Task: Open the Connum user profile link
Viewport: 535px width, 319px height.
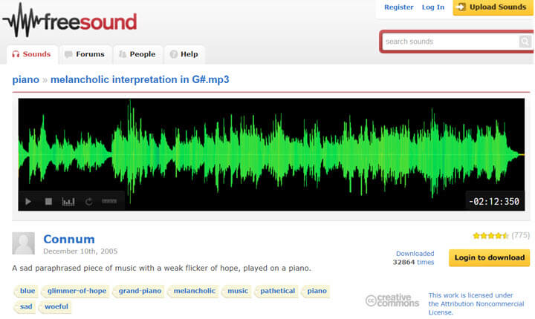Action: tap(69, 239)
